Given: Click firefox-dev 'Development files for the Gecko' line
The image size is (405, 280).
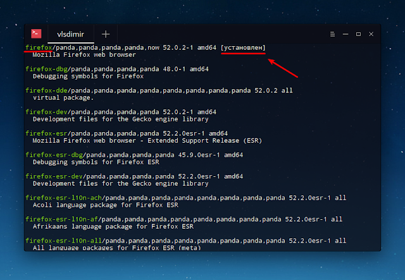Looking at the screenshot, I should (x=121, y=119).
